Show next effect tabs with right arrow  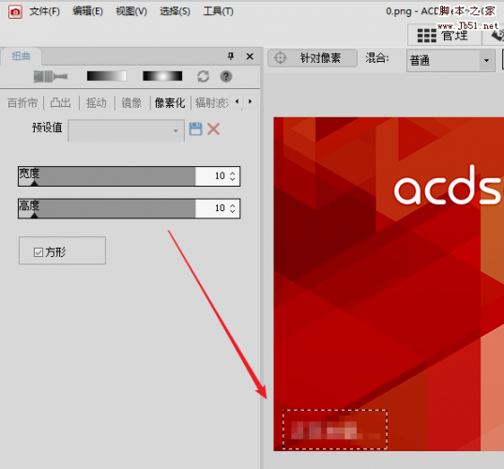[x=250, y=101]
